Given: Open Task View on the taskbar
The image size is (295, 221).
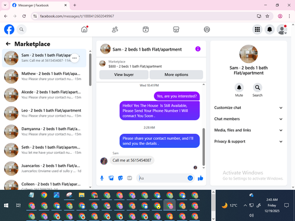Looking at the screenshot, I should click(x=18, y=206).
